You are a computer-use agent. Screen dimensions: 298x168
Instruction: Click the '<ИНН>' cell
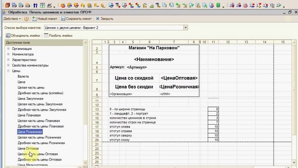pos(165,94)
